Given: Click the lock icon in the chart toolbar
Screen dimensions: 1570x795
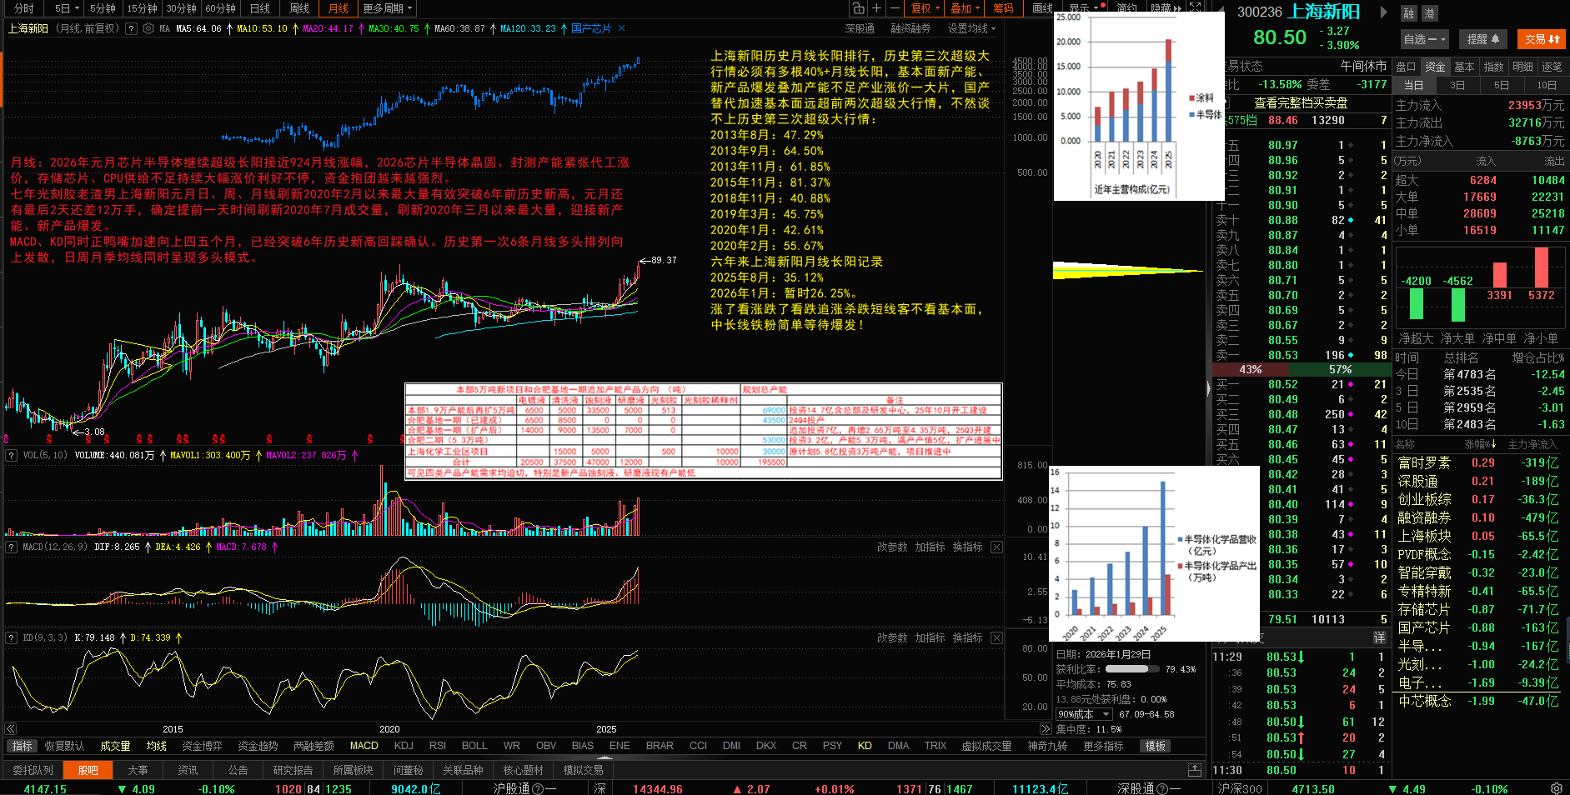Looking at the screenshot, I should point(858,8).
